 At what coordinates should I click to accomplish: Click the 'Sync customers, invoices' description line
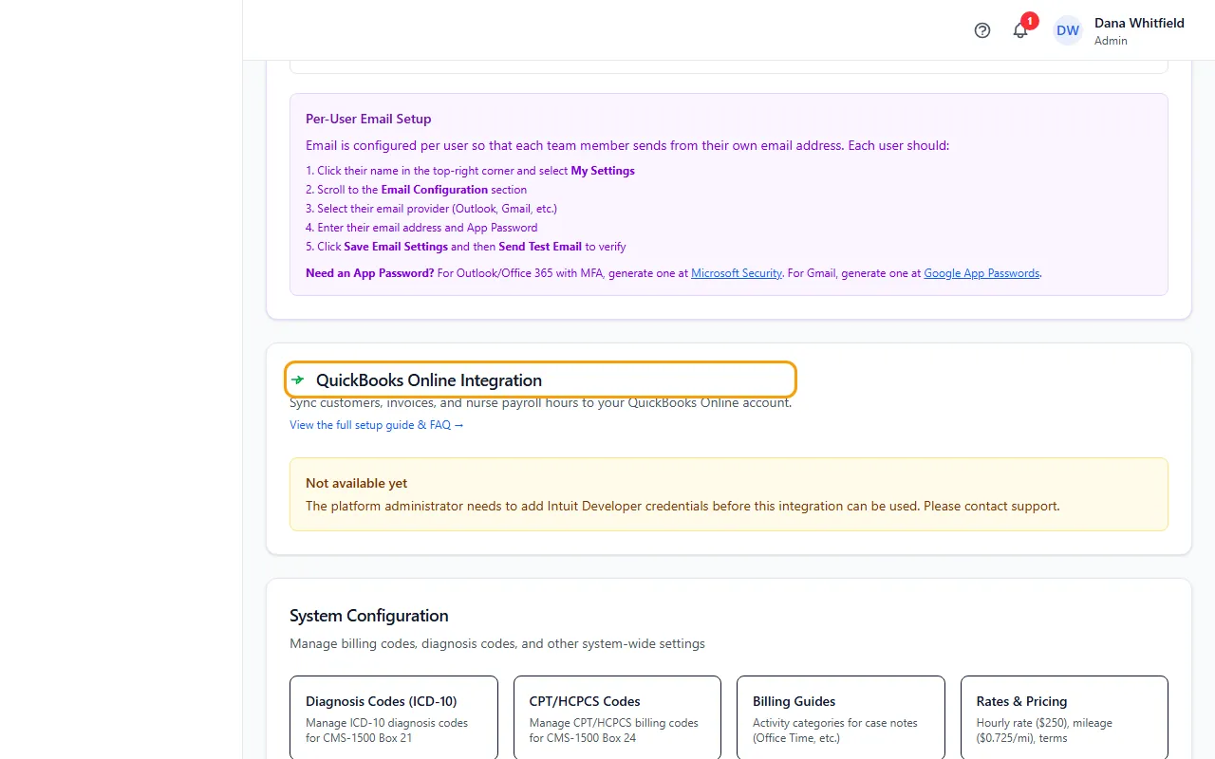pos(540,402)
